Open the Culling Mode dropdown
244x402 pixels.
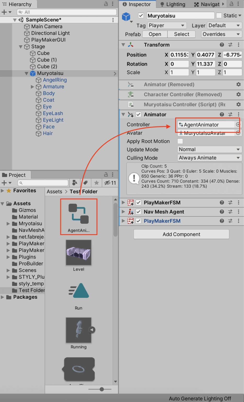click(x=209, y=158)
